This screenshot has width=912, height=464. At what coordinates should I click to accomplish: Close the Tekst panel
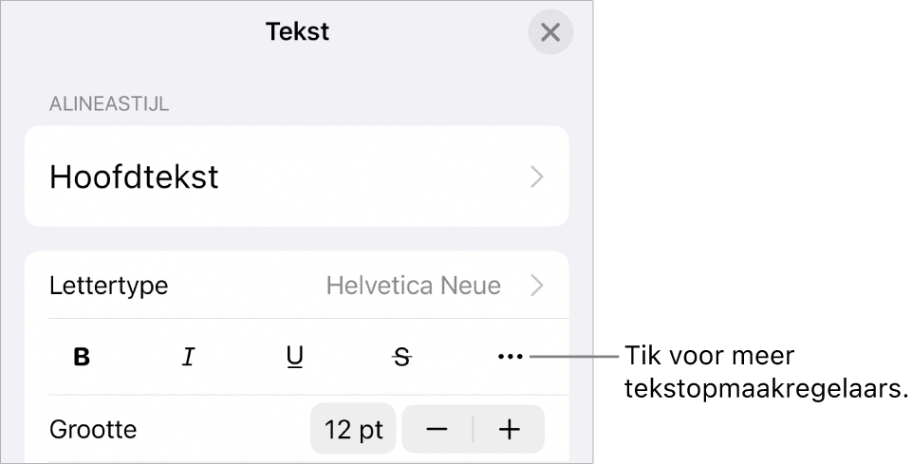point(549,32)
